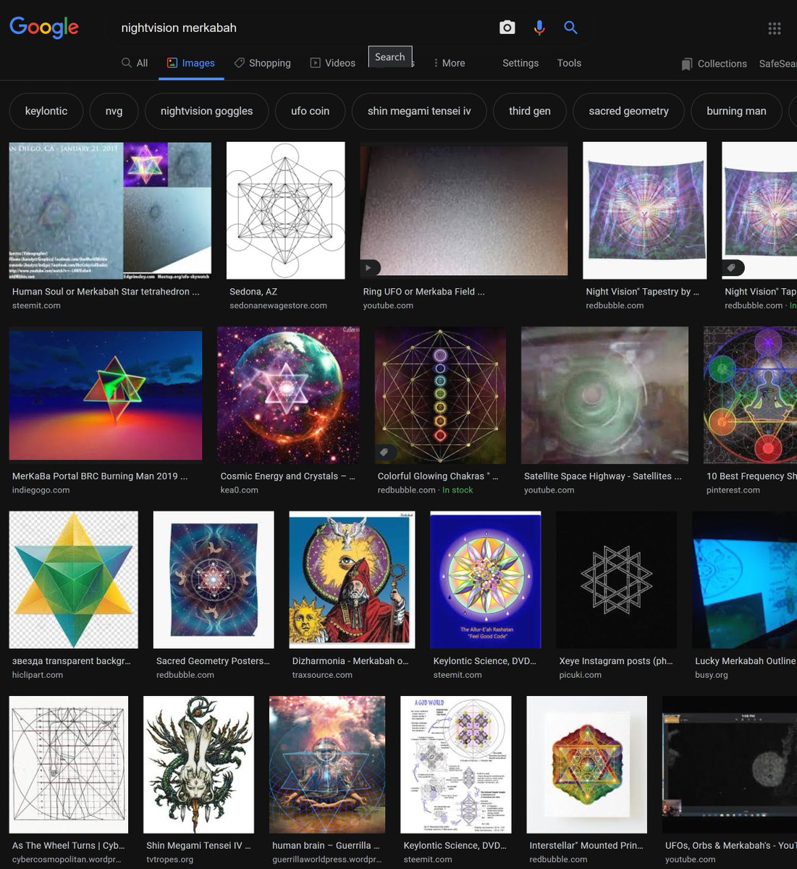Filter by shin megami tensei iv chip
This screenshot has width=797, height=869.
point(419,111)
